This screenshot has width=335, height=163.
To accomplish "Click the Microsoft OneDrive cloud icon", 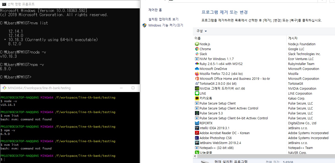I will coord(197,69).
